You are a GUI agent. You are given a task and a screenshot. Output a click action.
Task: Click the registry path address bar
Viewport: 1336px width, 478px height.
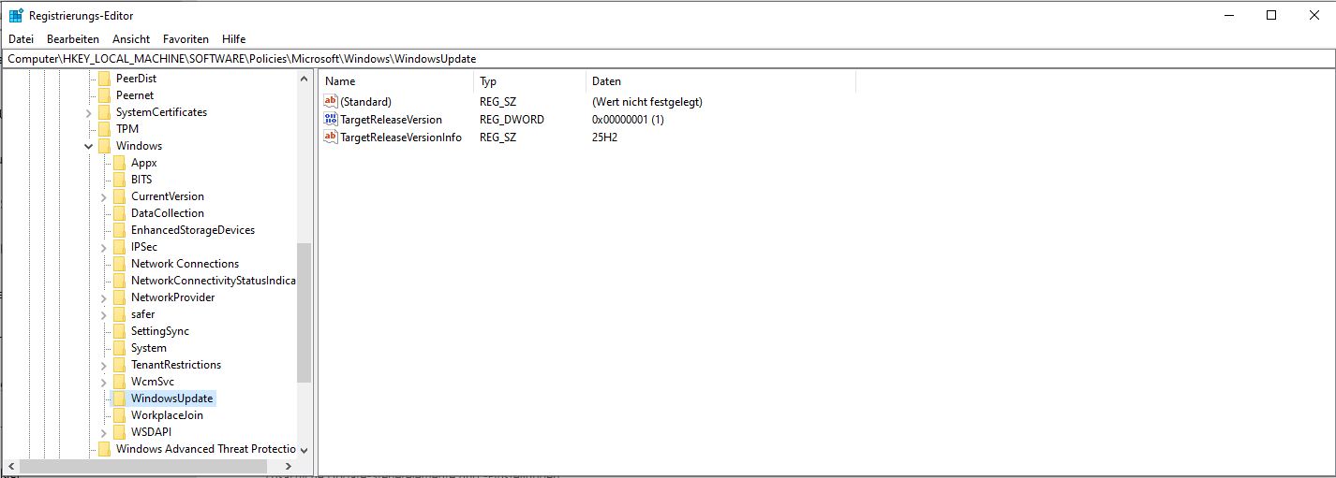pos(668,58)
